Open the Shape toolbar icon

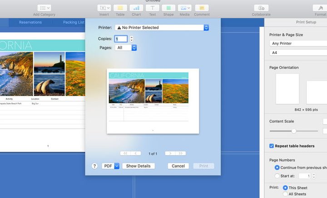(x=168, y=8)
